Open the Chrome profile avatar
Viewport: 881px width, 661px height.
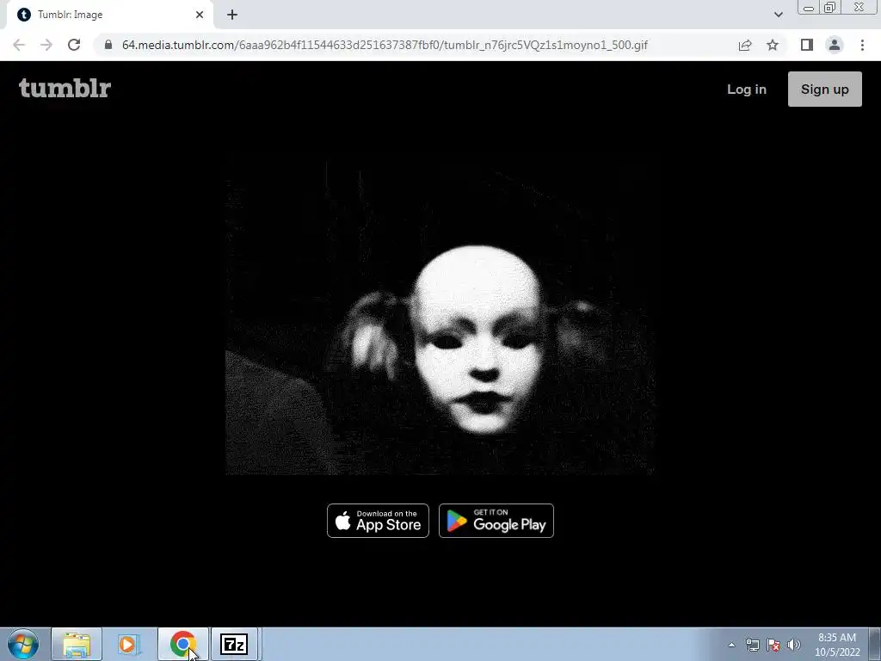pos(835,45)
